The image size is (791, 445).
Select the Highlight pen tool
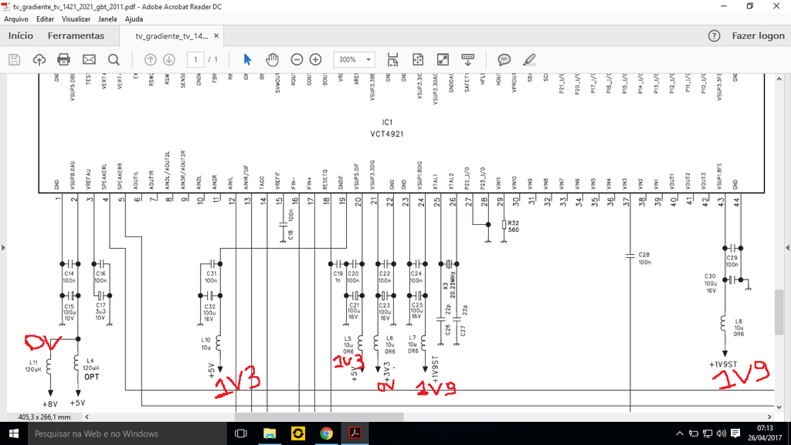point(528,59)
